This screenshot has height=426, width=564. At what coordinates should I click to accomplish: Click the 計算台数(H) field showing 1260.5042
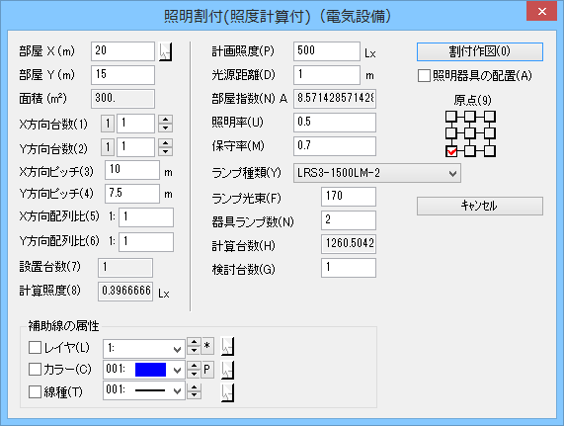349,244
